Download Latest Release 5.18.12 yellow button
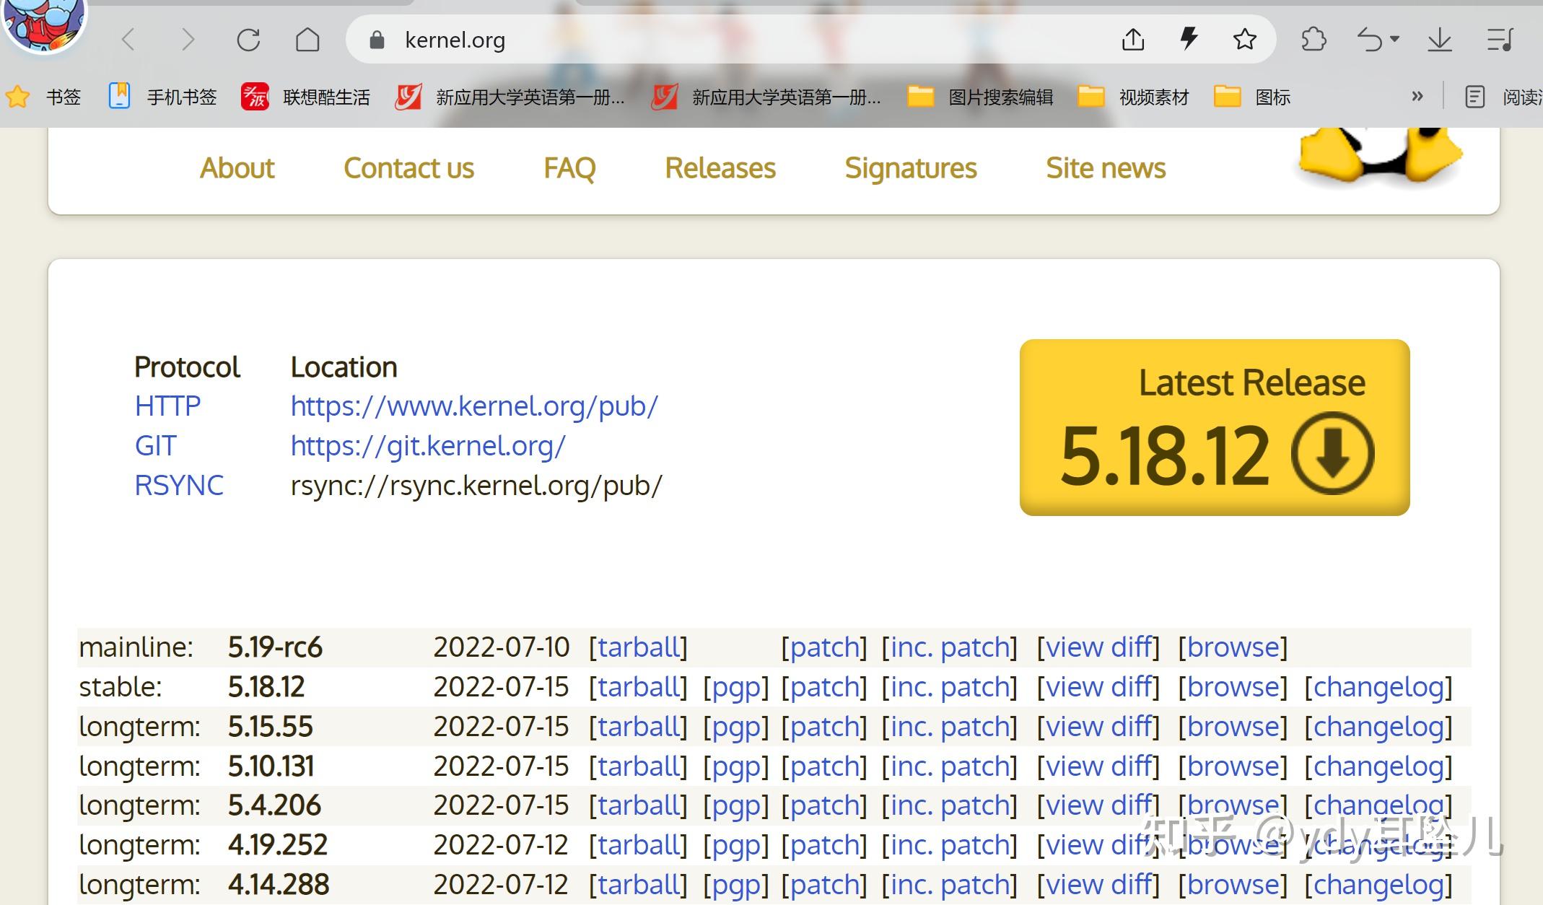This screenshot has width=1543, height=905. pyautogui.click(x=1215, y=427)
